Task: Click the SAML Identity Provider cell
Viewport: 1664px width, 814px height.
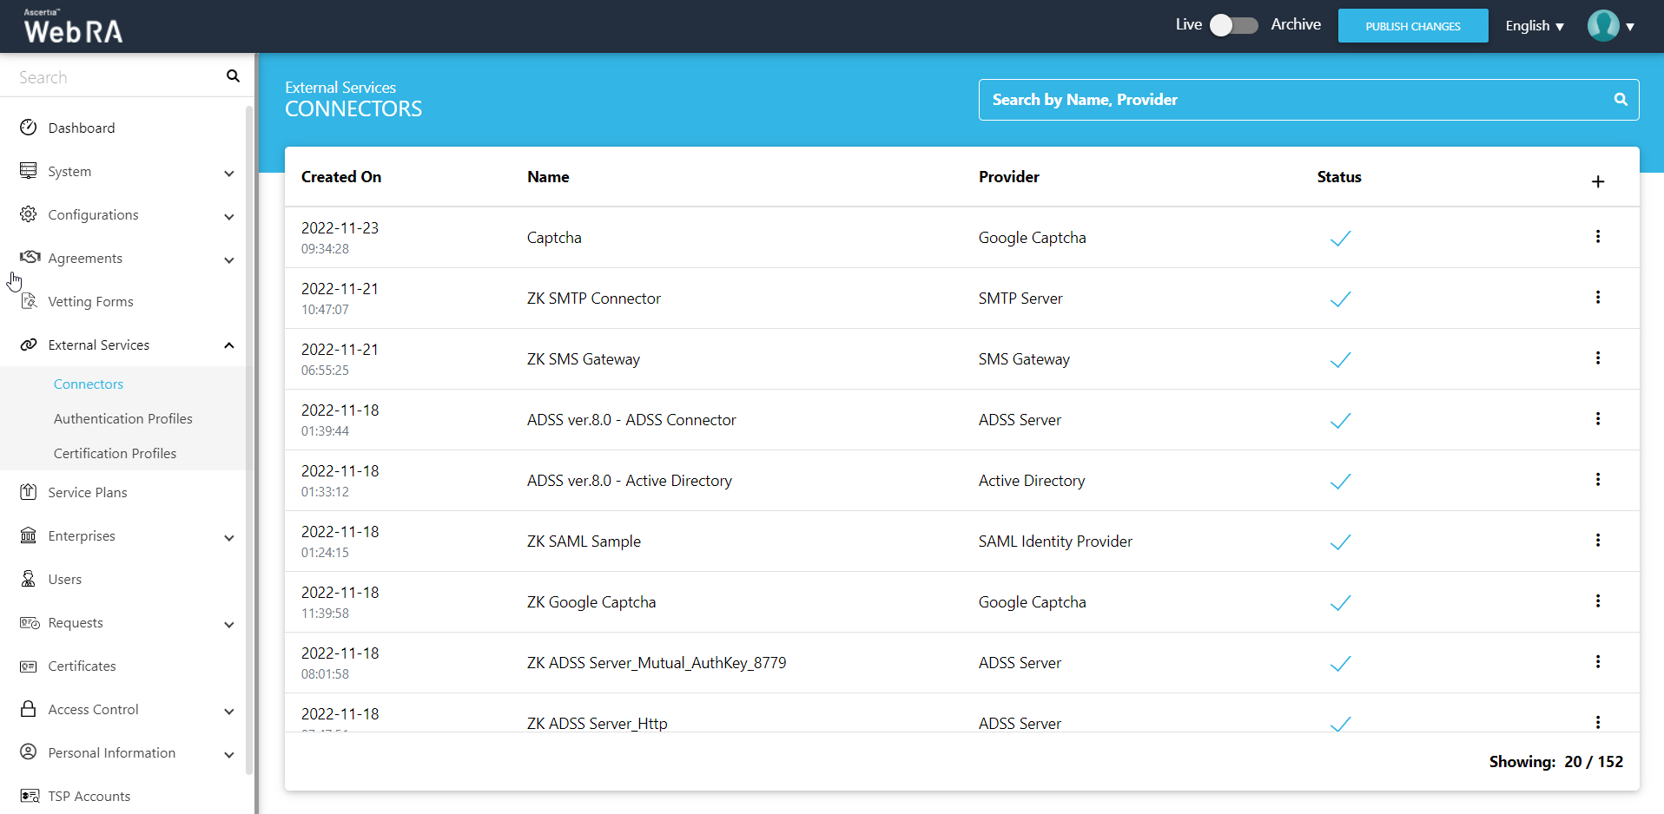Action: pyautogui.click(x=1055, y=541)
